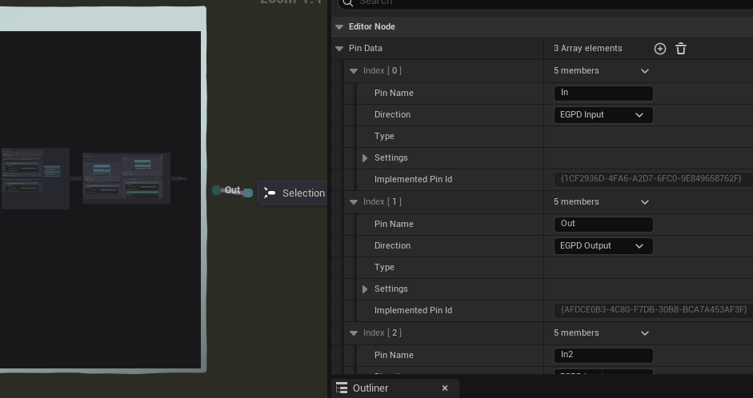Click the Pin Name field containing In2
753x398 pixels.
[x=603, y=355]
